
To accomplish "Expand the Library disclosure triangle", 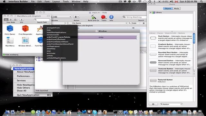I will click(151, 12).
